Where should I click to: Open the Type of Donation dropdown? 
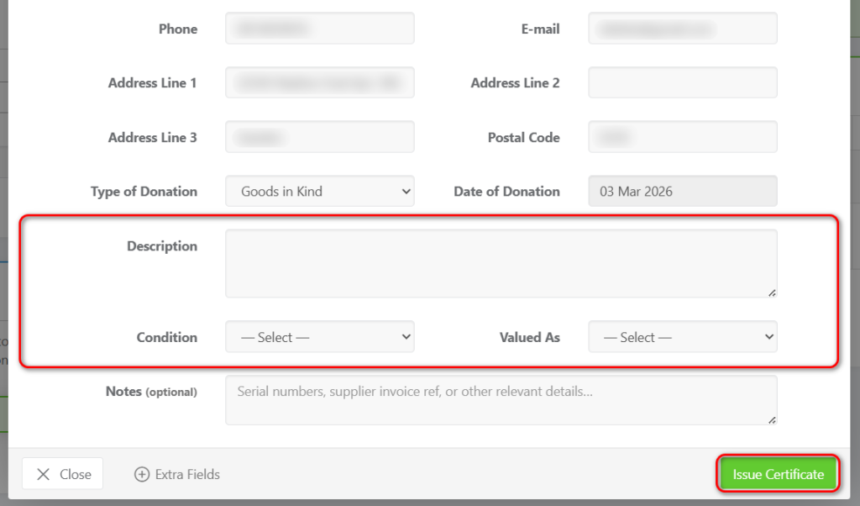coord(319,191)
